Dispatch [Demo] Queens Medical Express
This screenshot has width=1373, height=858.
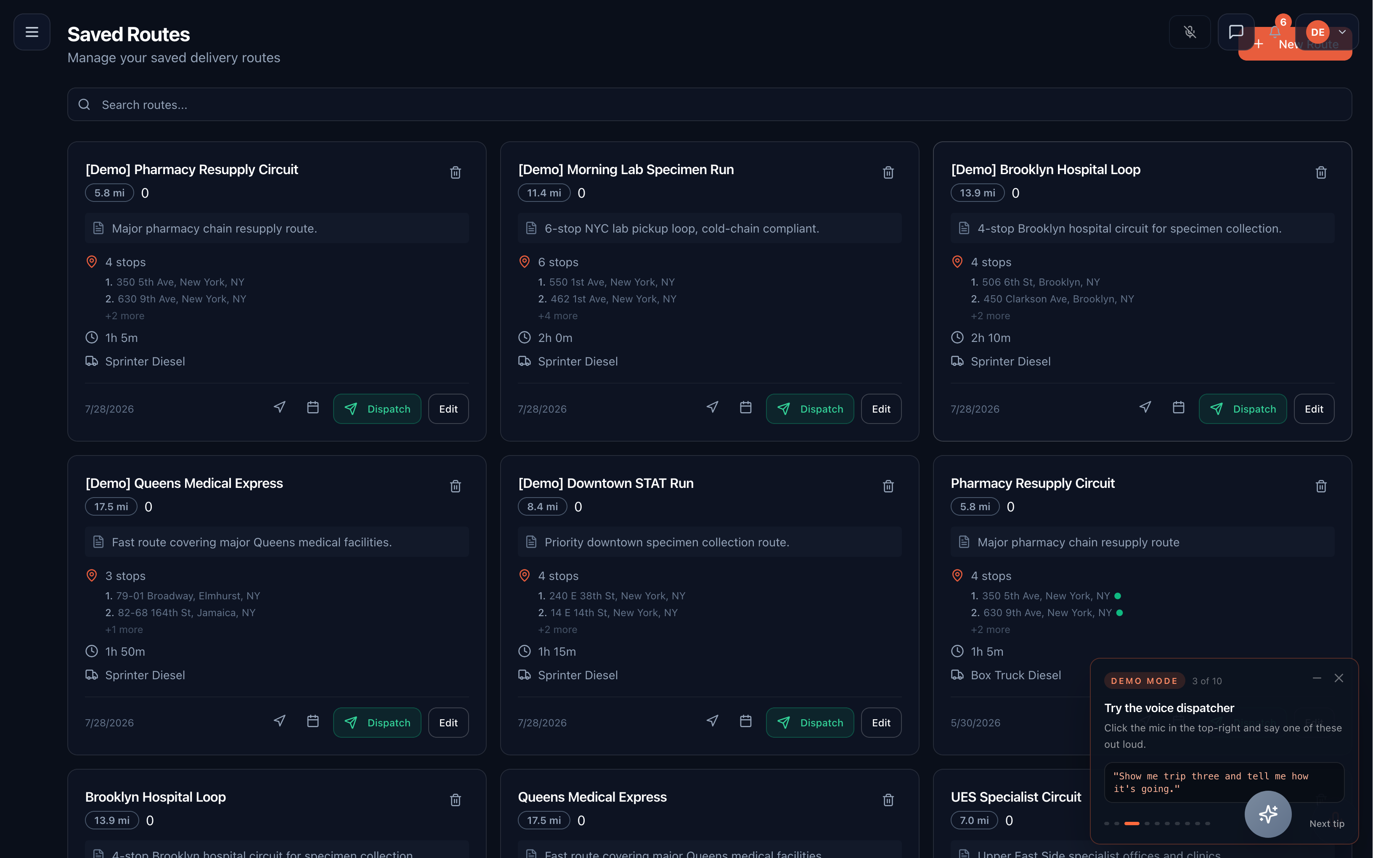(x=377, y=723)
